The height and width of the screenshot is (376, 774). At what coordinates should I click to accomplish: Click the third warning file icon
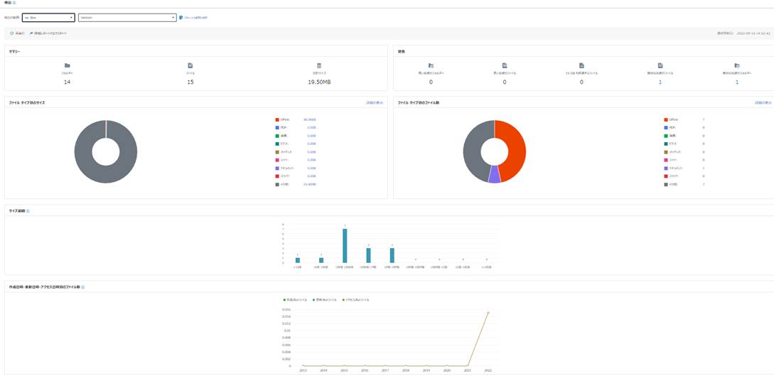(x=581, y=65)
